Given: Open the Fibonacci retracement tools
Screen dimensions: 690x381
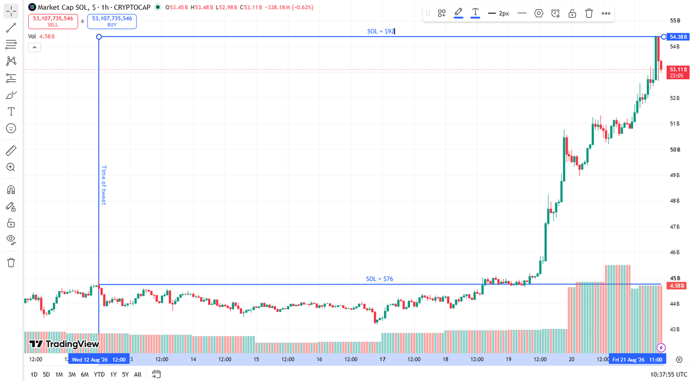Looking at the screenshot, I should point(11,44).
